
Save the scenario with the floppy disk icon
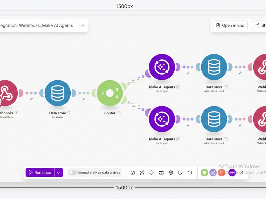point(133,172)
